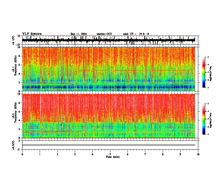This screenshot has height=173, width=223.
Task: Click the ch.1 color bar log(PSD) label
Action: 211,74
